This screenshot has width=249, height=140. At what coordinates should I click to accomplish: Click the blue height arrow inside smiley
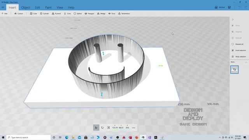(103, 54)
